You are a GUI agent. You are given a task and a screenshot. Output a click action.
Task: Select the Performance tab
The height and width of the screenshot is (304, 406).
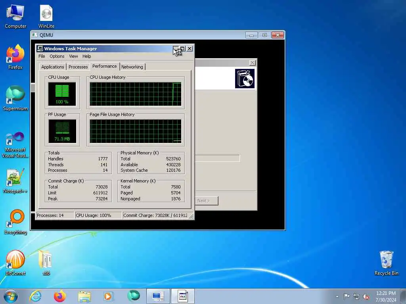tap(105, 66)
